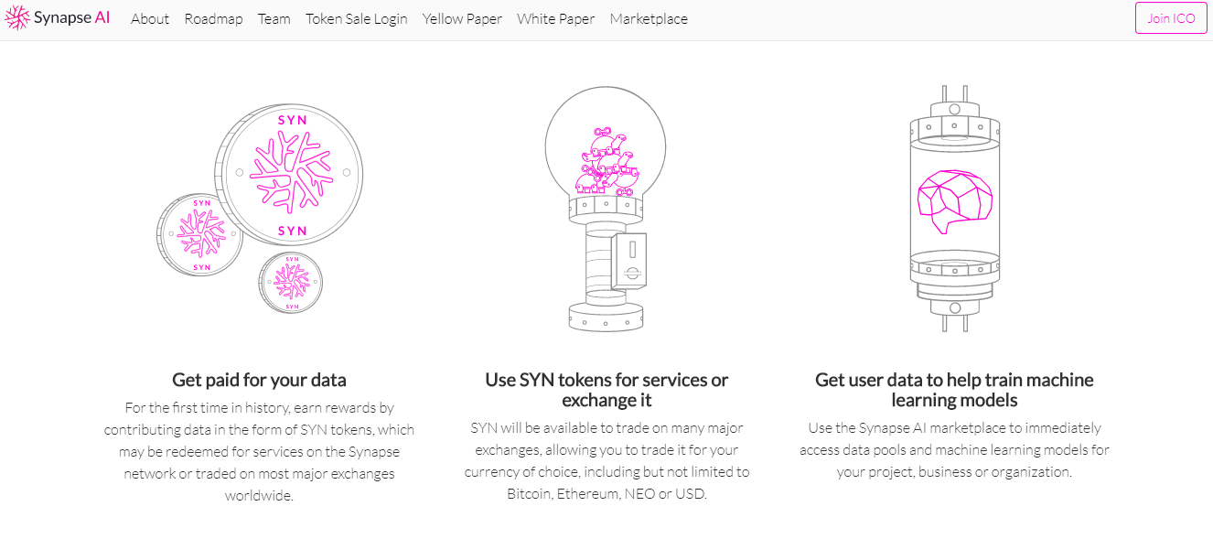Click the Synapse AI pink logo icon

pos(17,18)
